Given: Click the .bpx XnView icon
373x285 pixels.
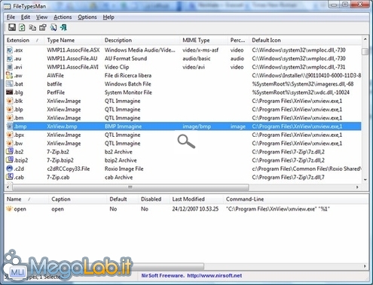Looking at the screenshot, I should click(x=10, y=135).
